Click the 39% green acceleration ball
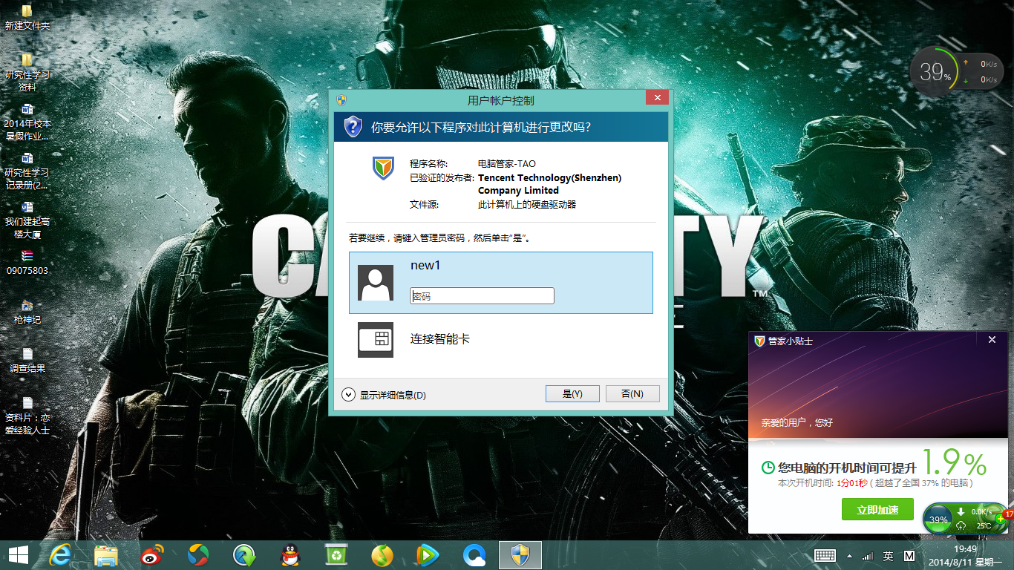Screen dimensions: 1014x570 click(x=939, y=520)
